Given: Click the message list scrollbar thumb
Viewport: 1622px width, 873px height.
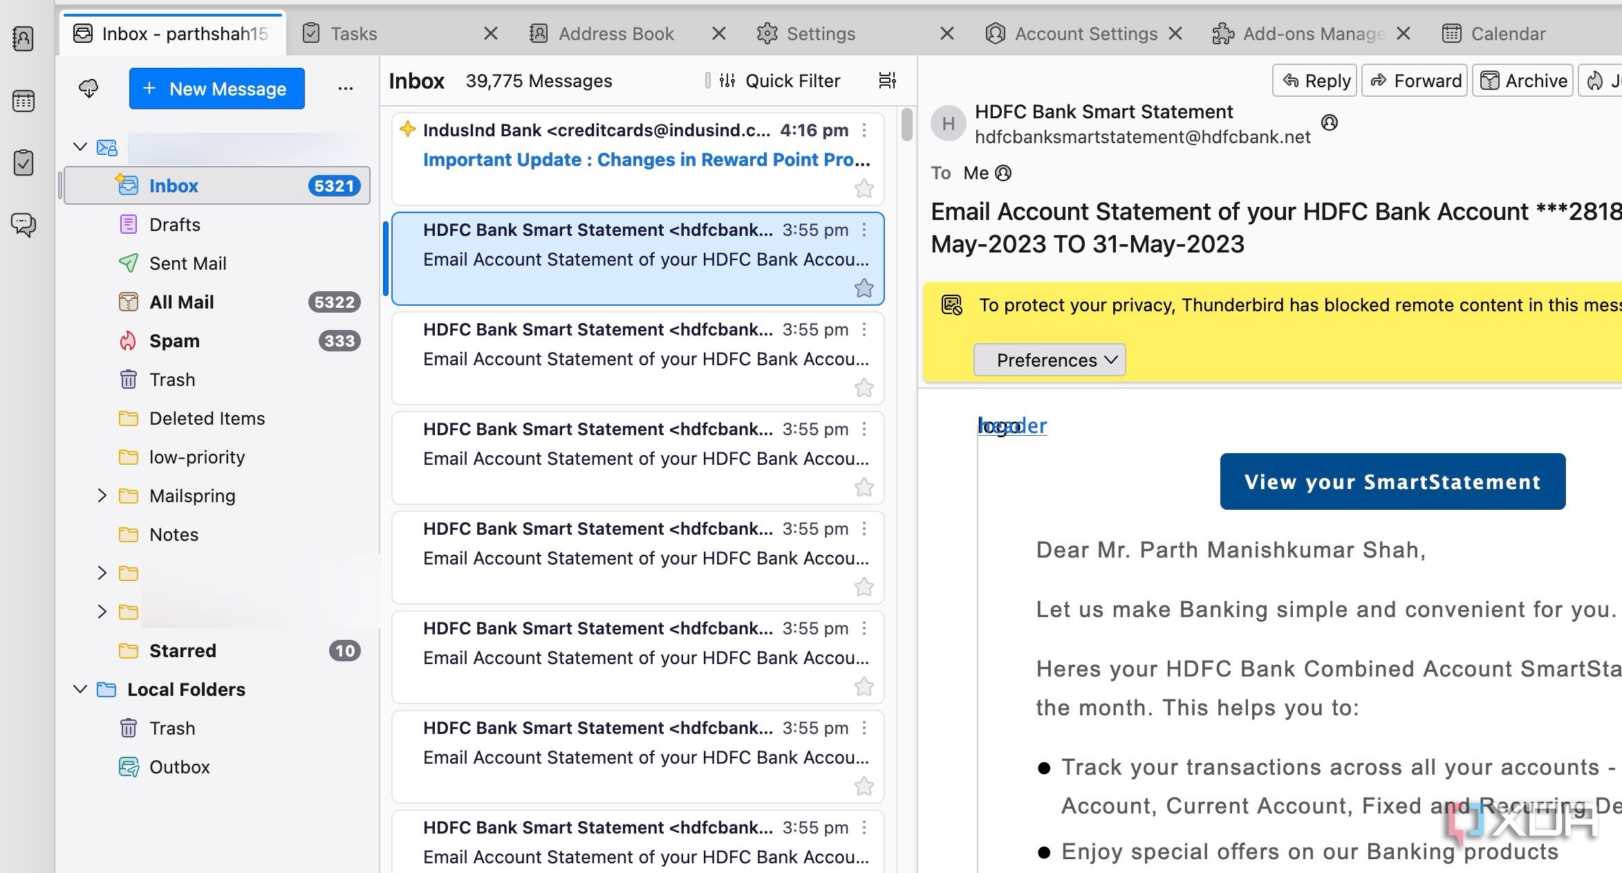Looking at the screenshot, I should pos(906,125).
